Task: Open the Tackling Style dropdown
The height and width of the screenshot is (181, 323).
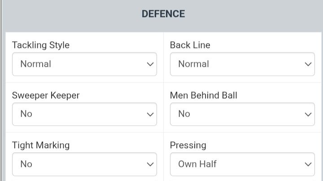Action: click(x=84, y=64)
